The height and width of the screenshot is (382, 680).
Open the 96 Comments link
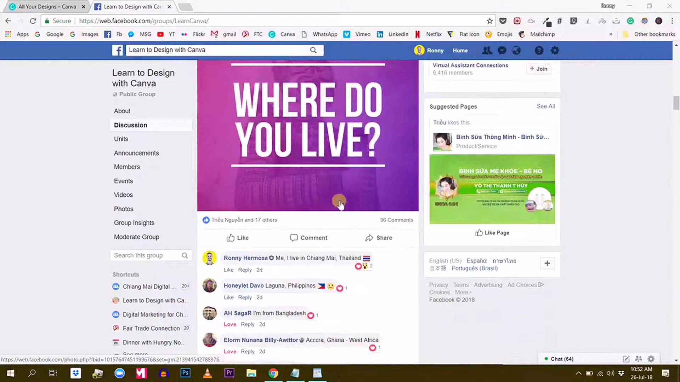click(x=396, y=220)
